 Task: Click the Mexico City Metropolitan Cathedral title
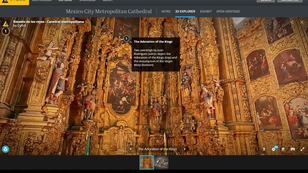pyautogui.click(x=109, y=12)
